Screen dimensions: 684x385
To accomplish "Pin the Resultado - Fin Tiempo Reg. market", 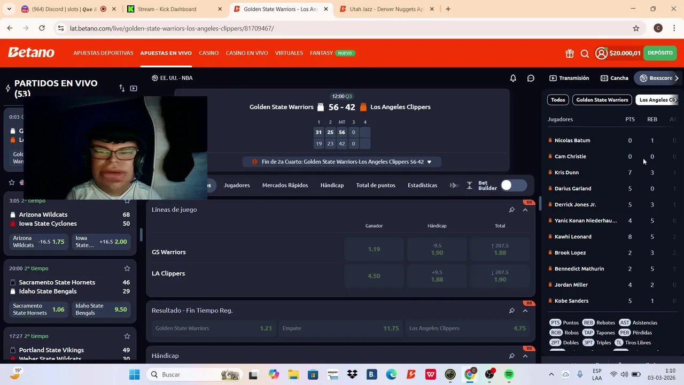I will tap(511, 311).
